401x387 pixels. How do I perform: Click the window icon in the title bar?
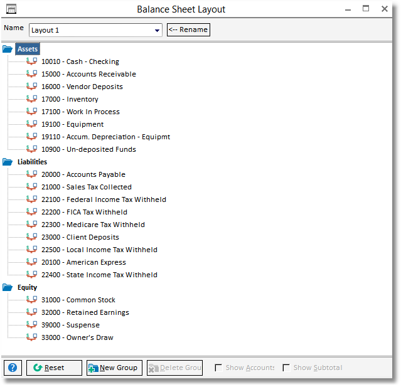click(11, 9)
